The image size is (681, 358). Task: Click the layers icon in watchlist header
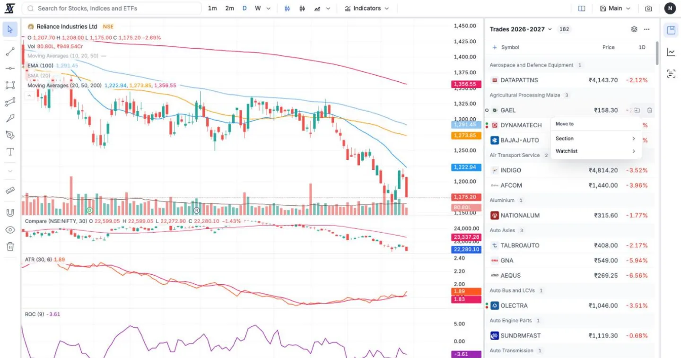pyautogui.click(x=634, y=29)
